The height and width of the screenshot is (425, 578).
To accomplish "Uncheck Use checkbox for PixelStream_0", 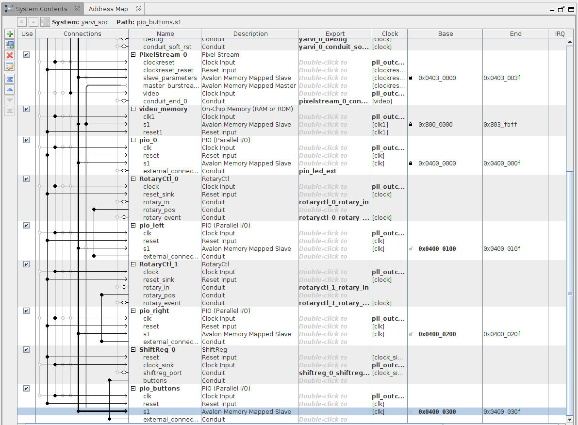I will (x=27, y=54).
